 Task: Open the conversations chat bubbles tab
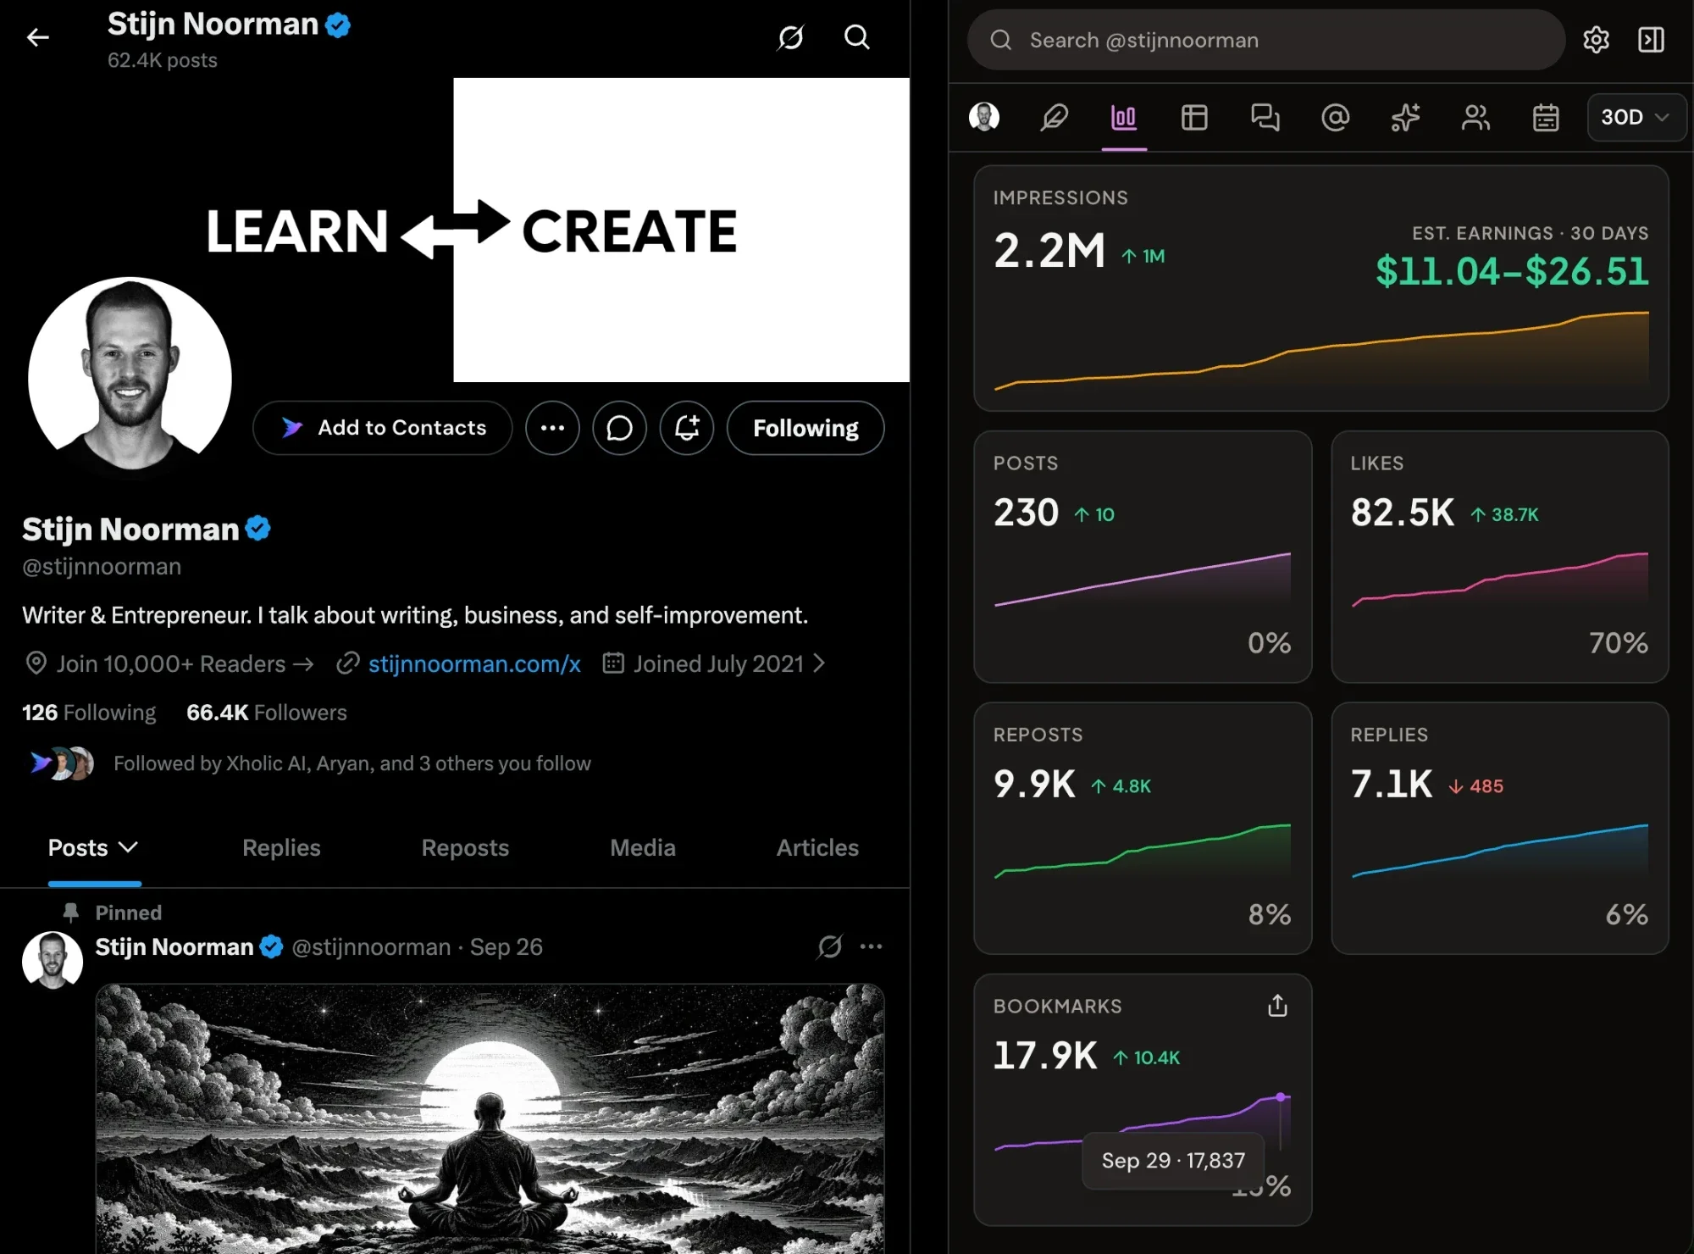point(1265,117)
